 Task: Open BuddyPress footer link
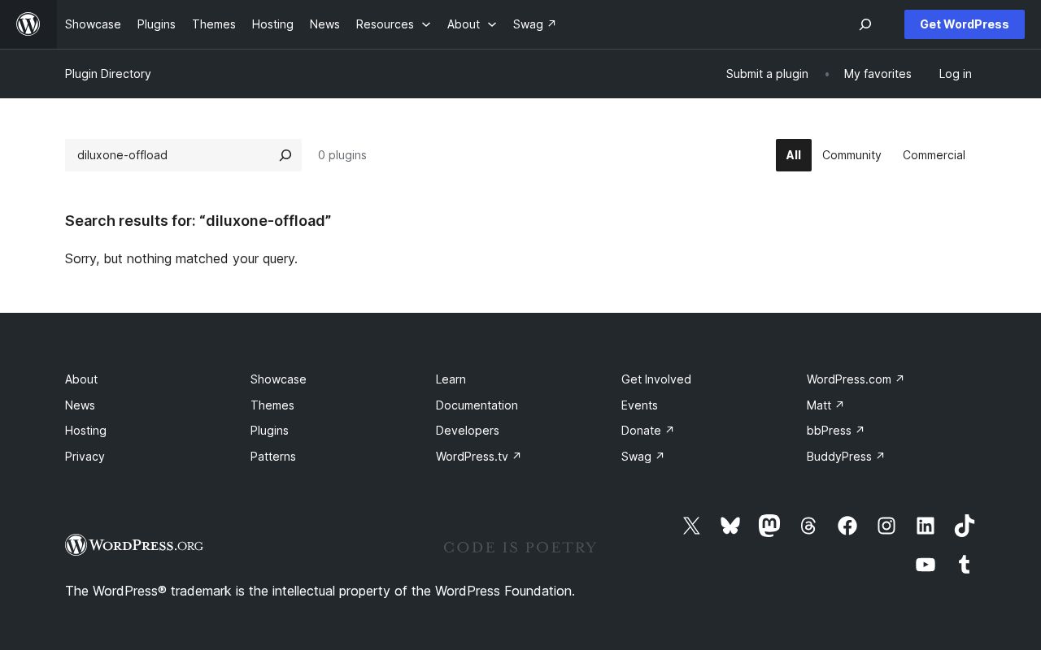tap(846, 457)
